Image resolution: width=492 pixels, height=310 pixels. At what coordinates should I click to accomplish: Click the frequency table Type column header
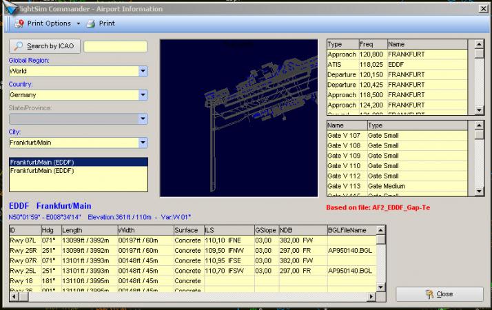click(x=342, y=44)
